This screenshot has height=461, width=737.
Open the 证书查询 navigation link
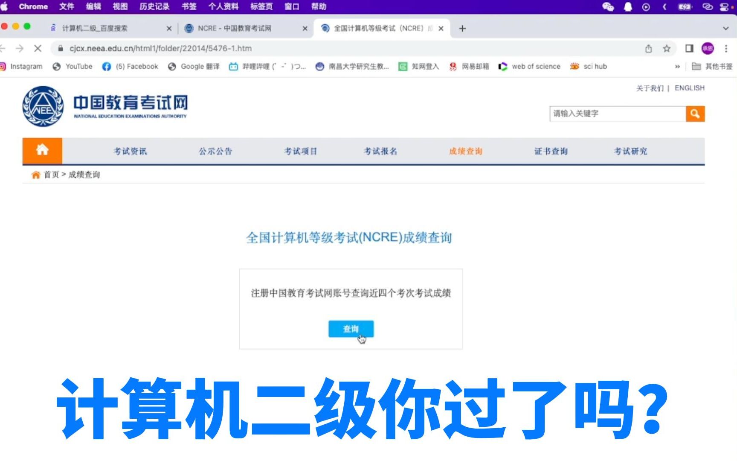(x=551, y=151)
